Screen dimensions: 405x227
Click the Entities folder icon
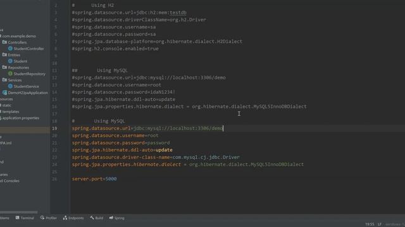pos(4,55)
